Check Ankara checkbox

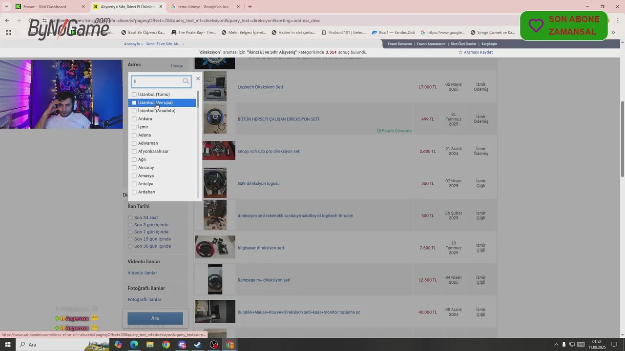[134, 119]
